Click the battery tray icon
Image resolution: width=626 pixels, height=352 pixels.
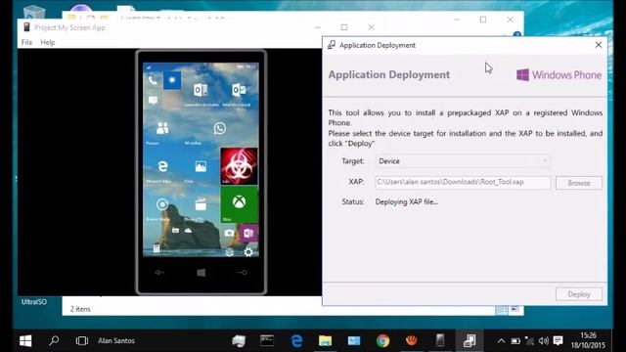coord(515,341)
